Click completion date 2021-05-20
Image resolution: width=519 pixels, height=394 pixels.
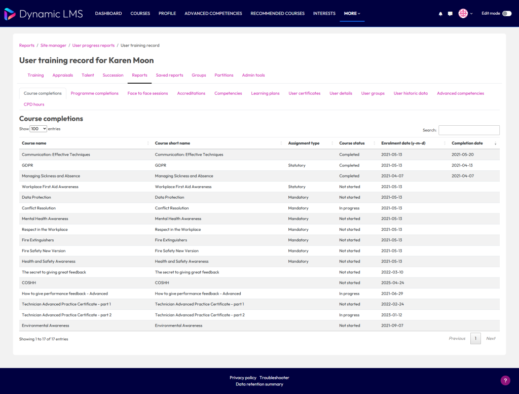coord(462,155)
